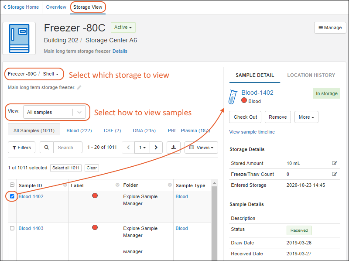Click the download export icon
This screenshot has height=261, width=349.
pyautogui.click(x=173, y=148)
